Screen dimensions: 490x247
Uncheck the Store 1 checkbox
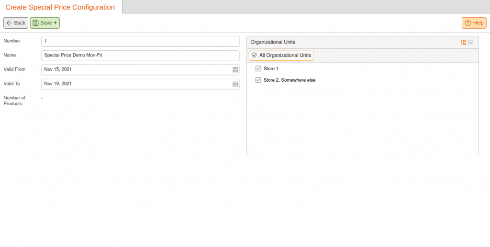pos(258,69)
